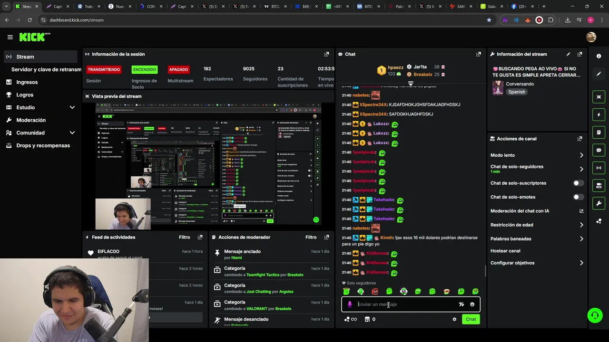Open Filtro in Acciones de moderador
The width and height of the screenshot is (609, 342).
(311, 237)
